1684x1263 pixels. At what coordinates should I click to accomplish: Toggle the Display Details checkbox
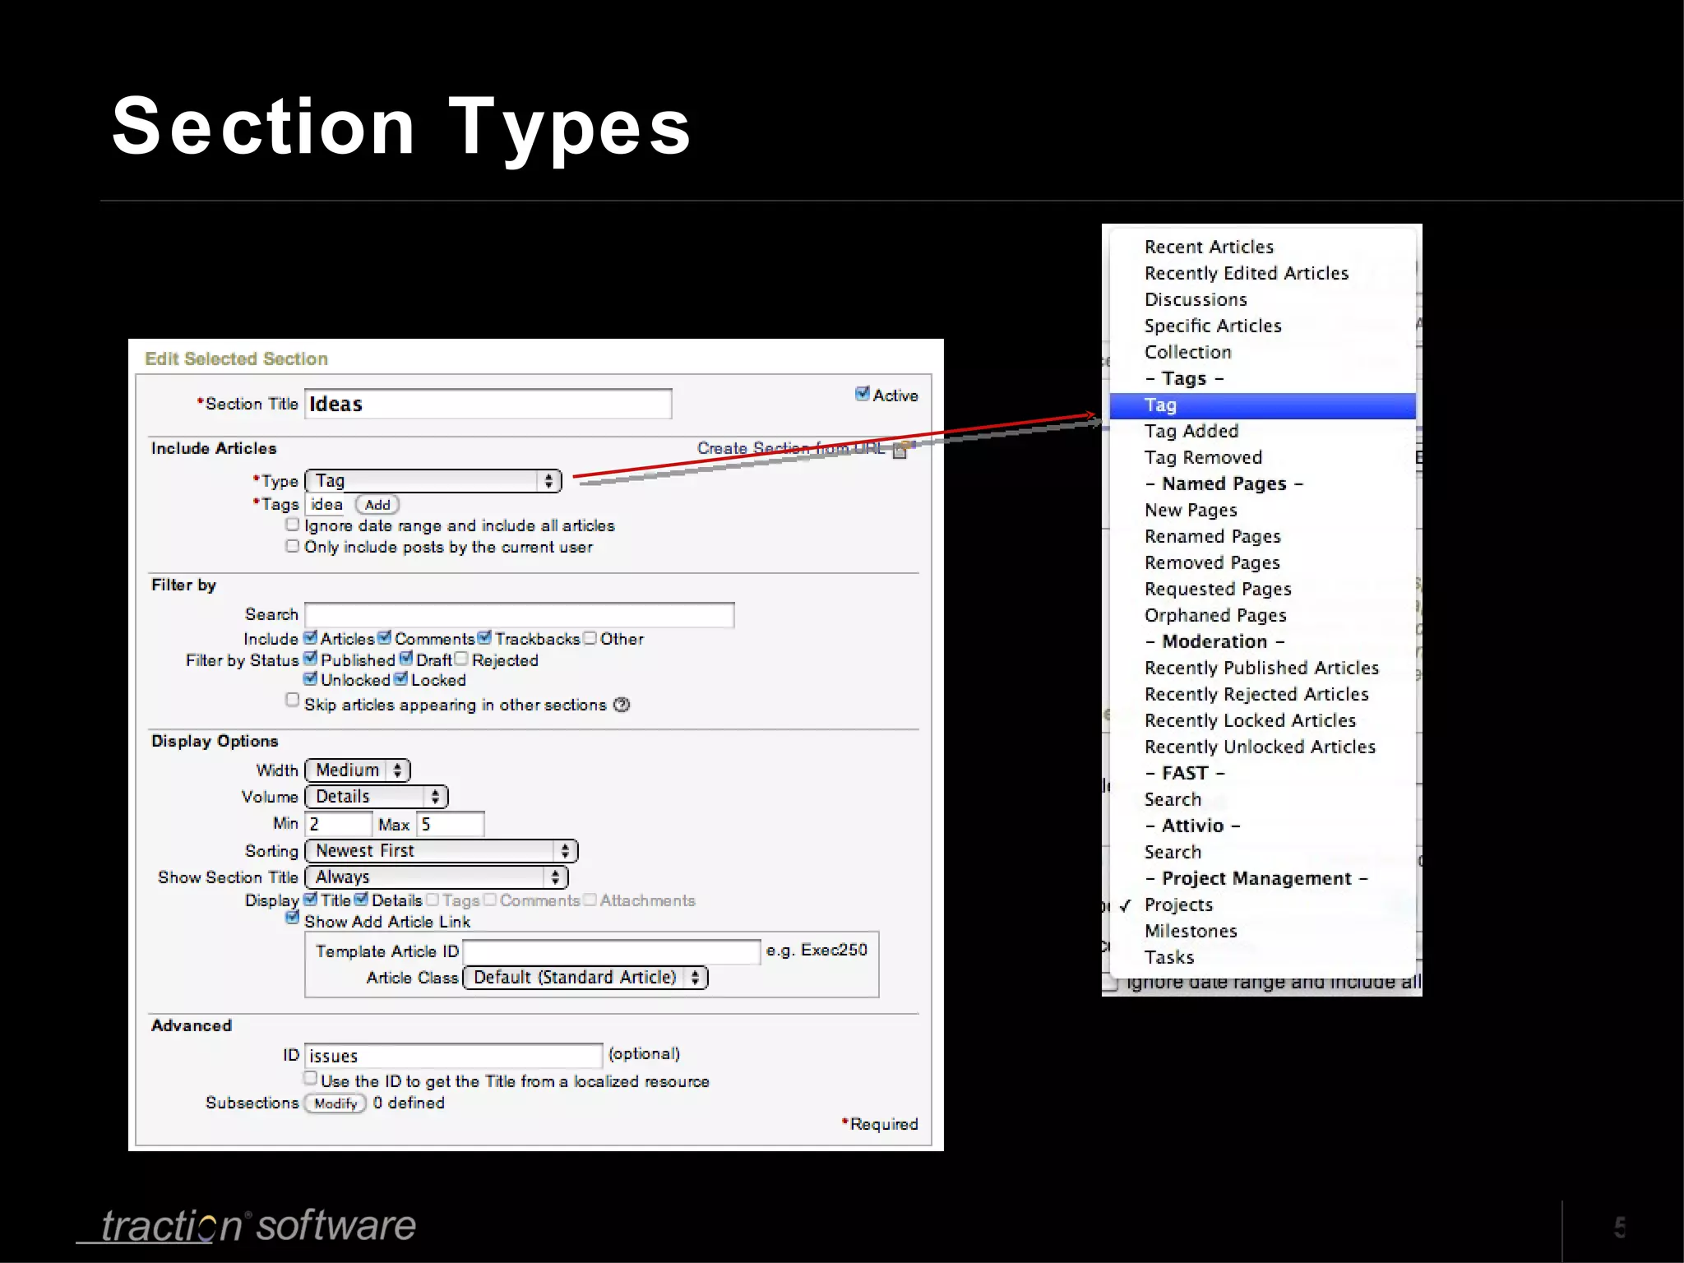(361, 900)
